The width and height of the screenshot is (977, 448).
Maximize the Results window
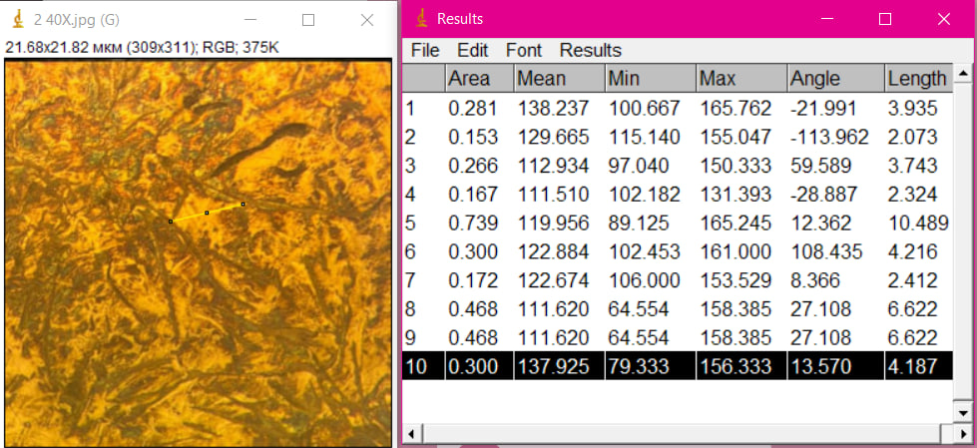pos(884,19)
